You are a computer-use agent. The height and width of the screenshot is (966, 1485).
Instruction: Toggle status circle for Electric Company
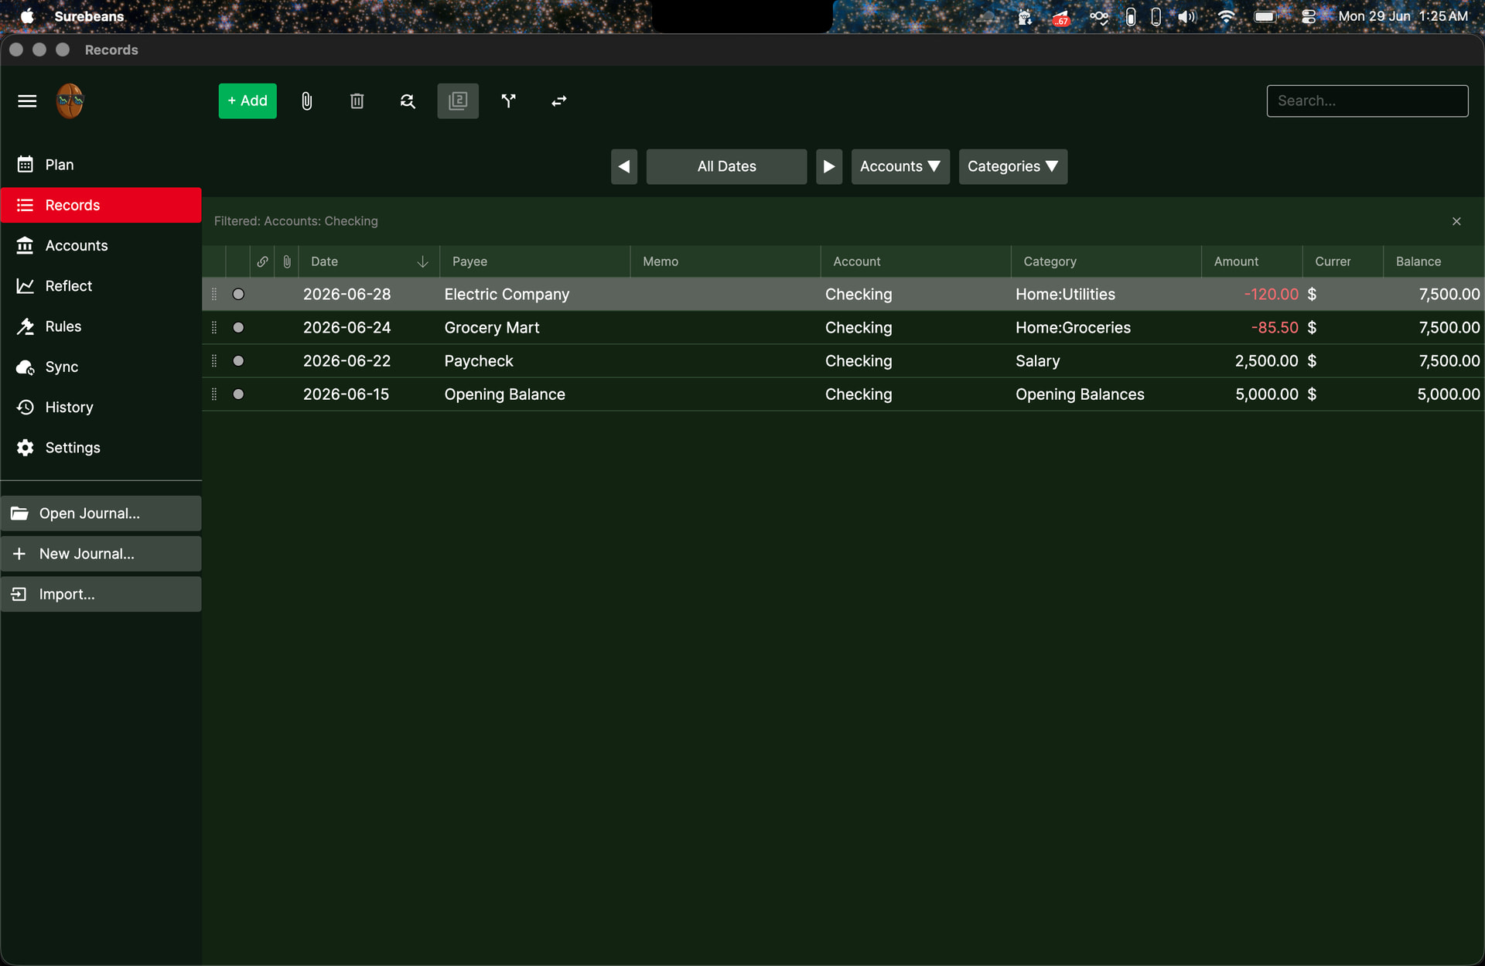coord(238,294)
